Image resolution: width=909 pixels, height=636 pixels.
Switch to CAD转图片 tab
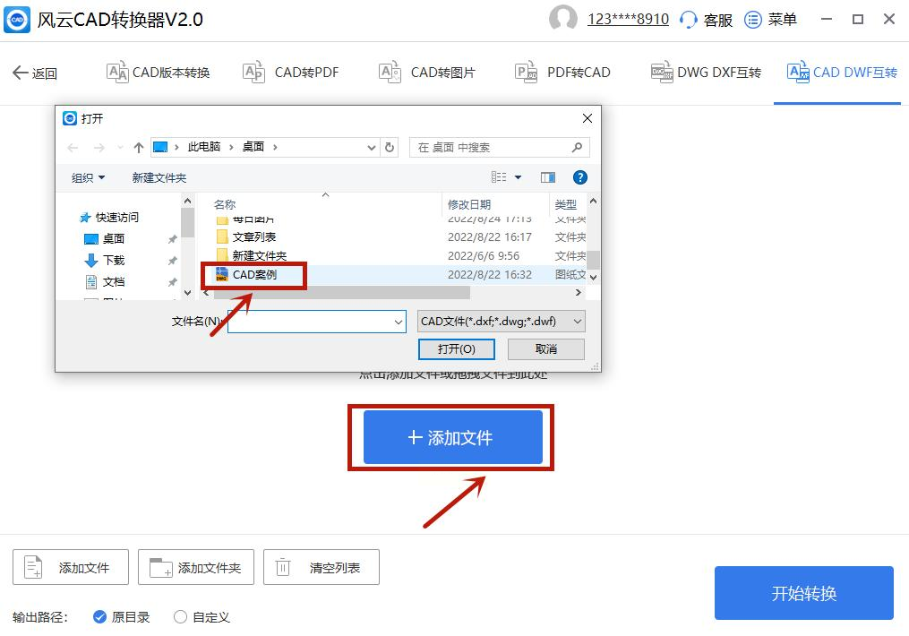[426, 73]
